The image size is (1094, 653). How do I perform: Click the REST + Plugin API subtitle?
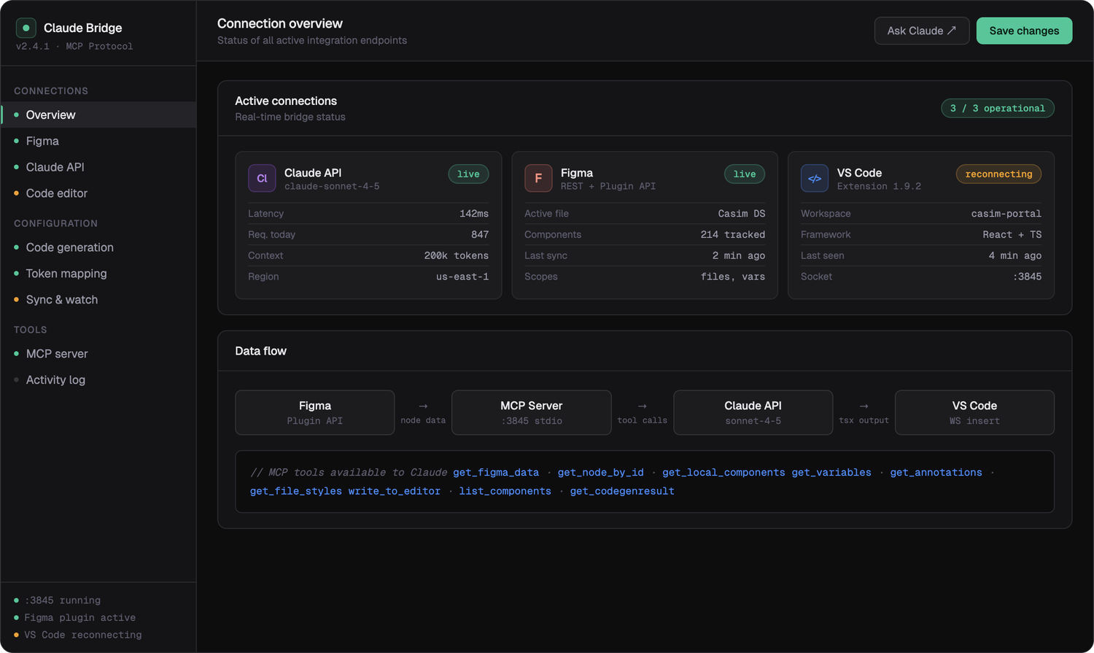[608, 187]
